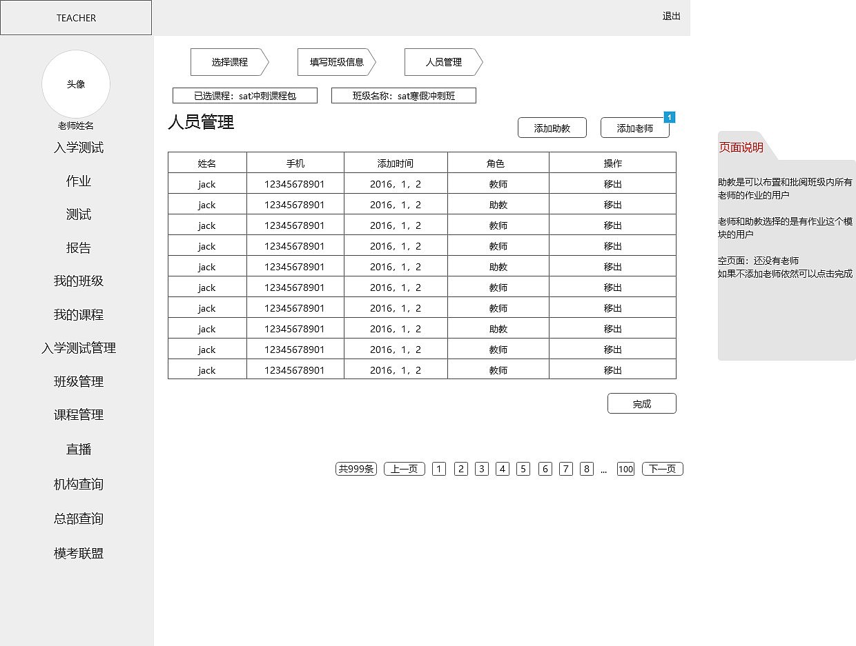This screenshot has height=646, width=856.
Task: Click 退出 to log out
Action: click(x=671, y=18)
